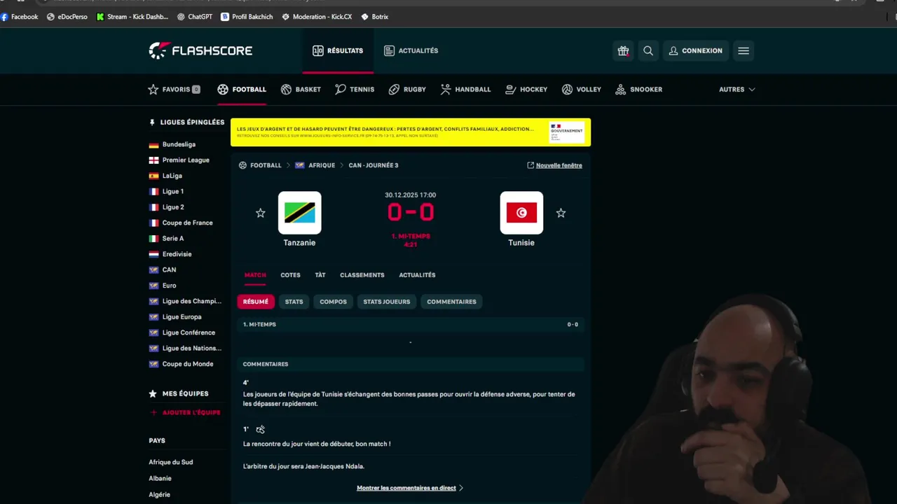The width and height of the screenshot is (897, 504).
Task: Open Coupe du Monde league
Action: point(188,364)
